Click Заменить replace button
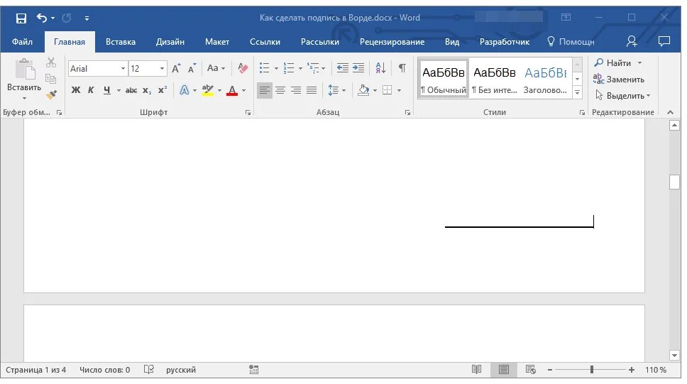This screenshot has height=384, width=687. point(619,79)
